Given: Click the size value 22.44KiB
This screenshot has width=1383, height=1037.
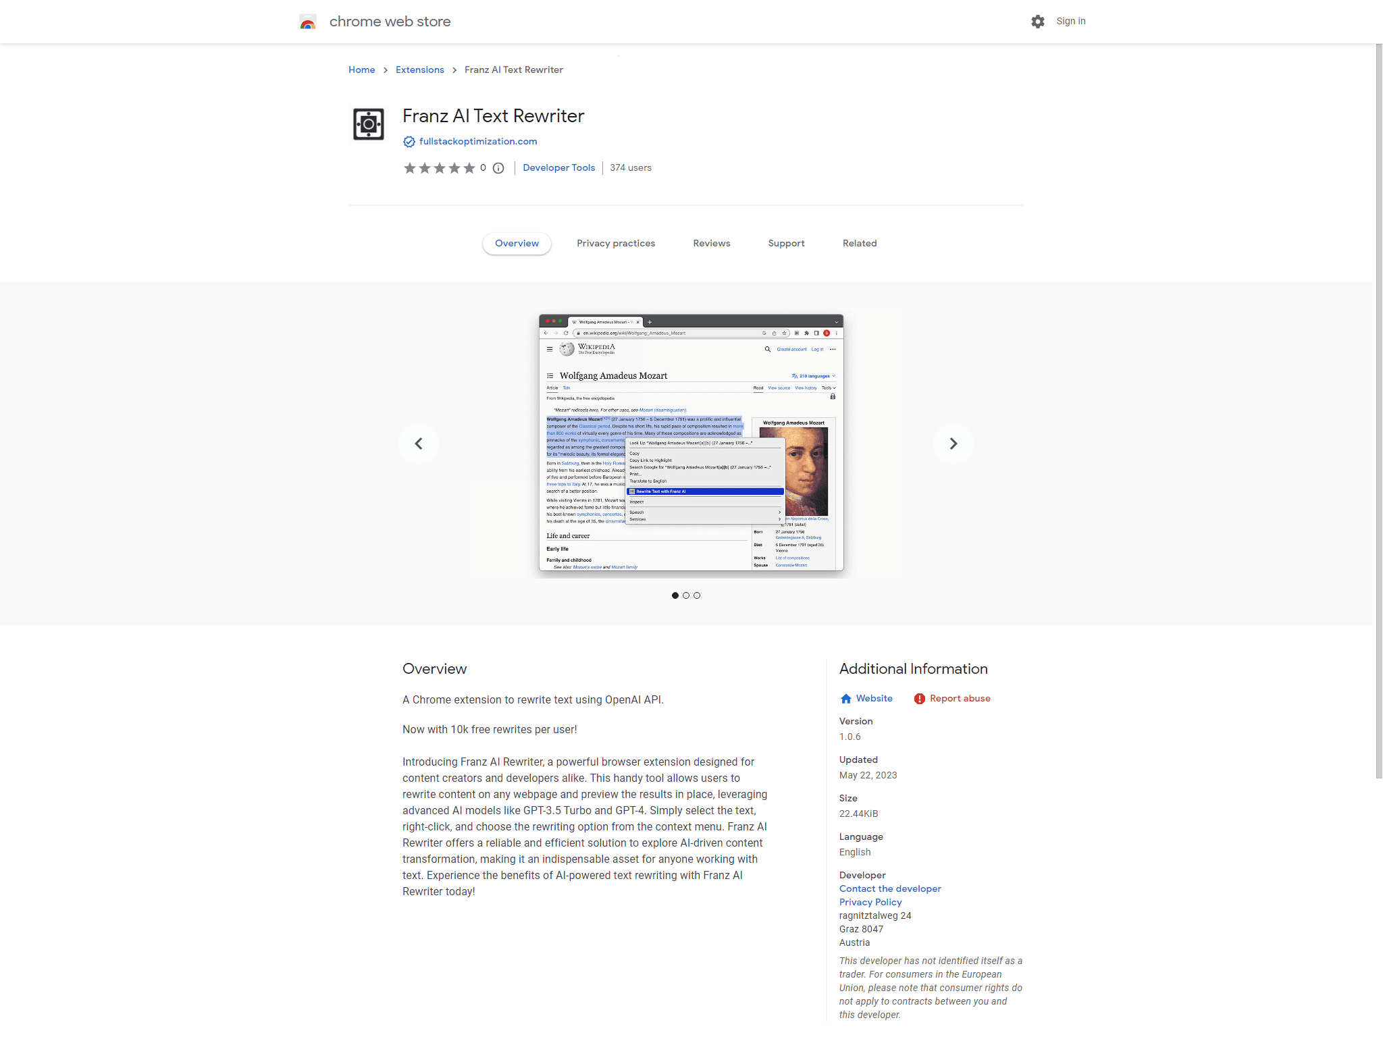Looking at the screenshot, I should [x=859, y=814].
